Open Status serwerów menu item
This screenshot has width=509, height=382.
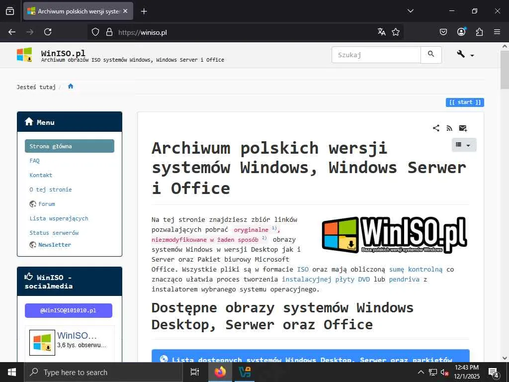tap(54, 233)
